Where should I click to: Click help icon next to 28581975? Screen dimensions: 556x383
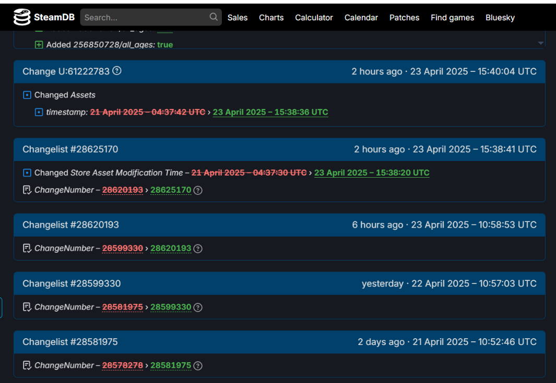[198, 366]
